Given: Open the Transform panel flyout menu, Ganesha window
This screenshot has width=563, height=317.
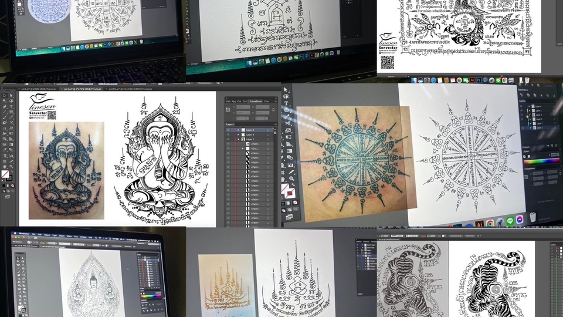Looking at the screenshot, I should point(276,102).
